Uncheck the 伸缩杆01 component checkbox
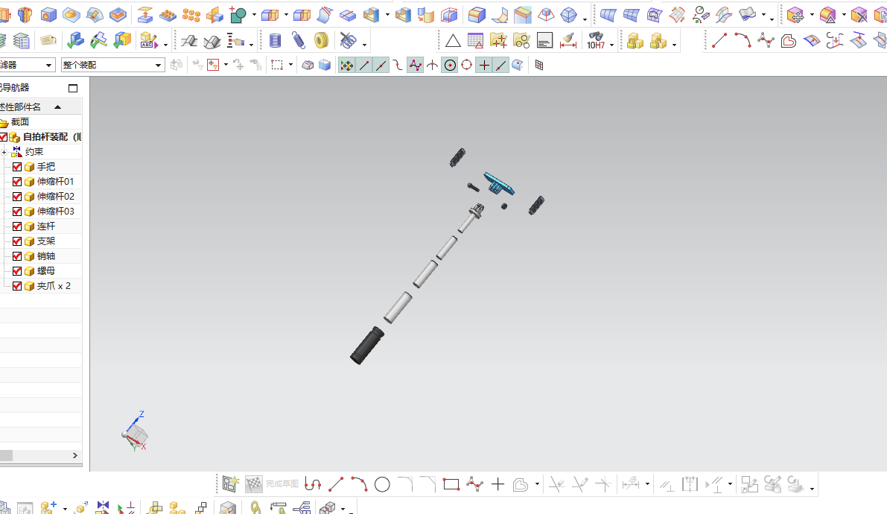 (17, 182)
